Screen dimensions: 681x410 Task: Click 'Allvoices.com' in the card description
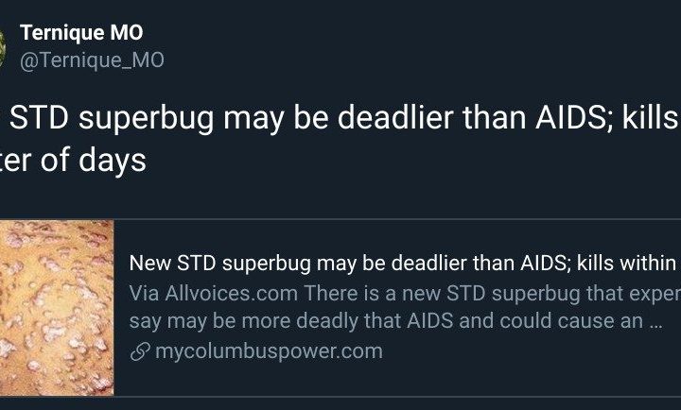[x=216, y=292]
